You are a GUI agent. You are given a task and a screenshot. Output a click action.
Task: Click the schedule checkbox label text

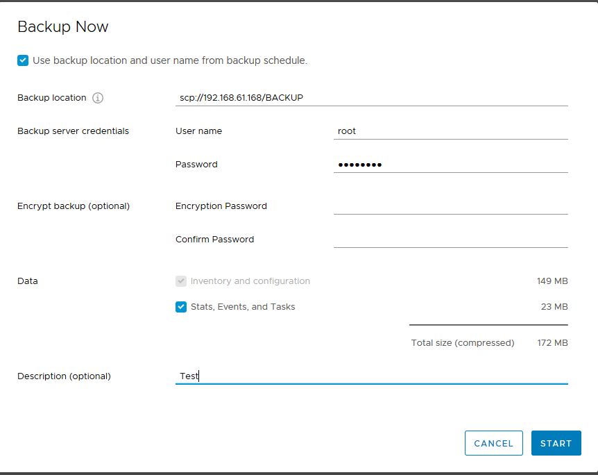click(x=170, y=60)
